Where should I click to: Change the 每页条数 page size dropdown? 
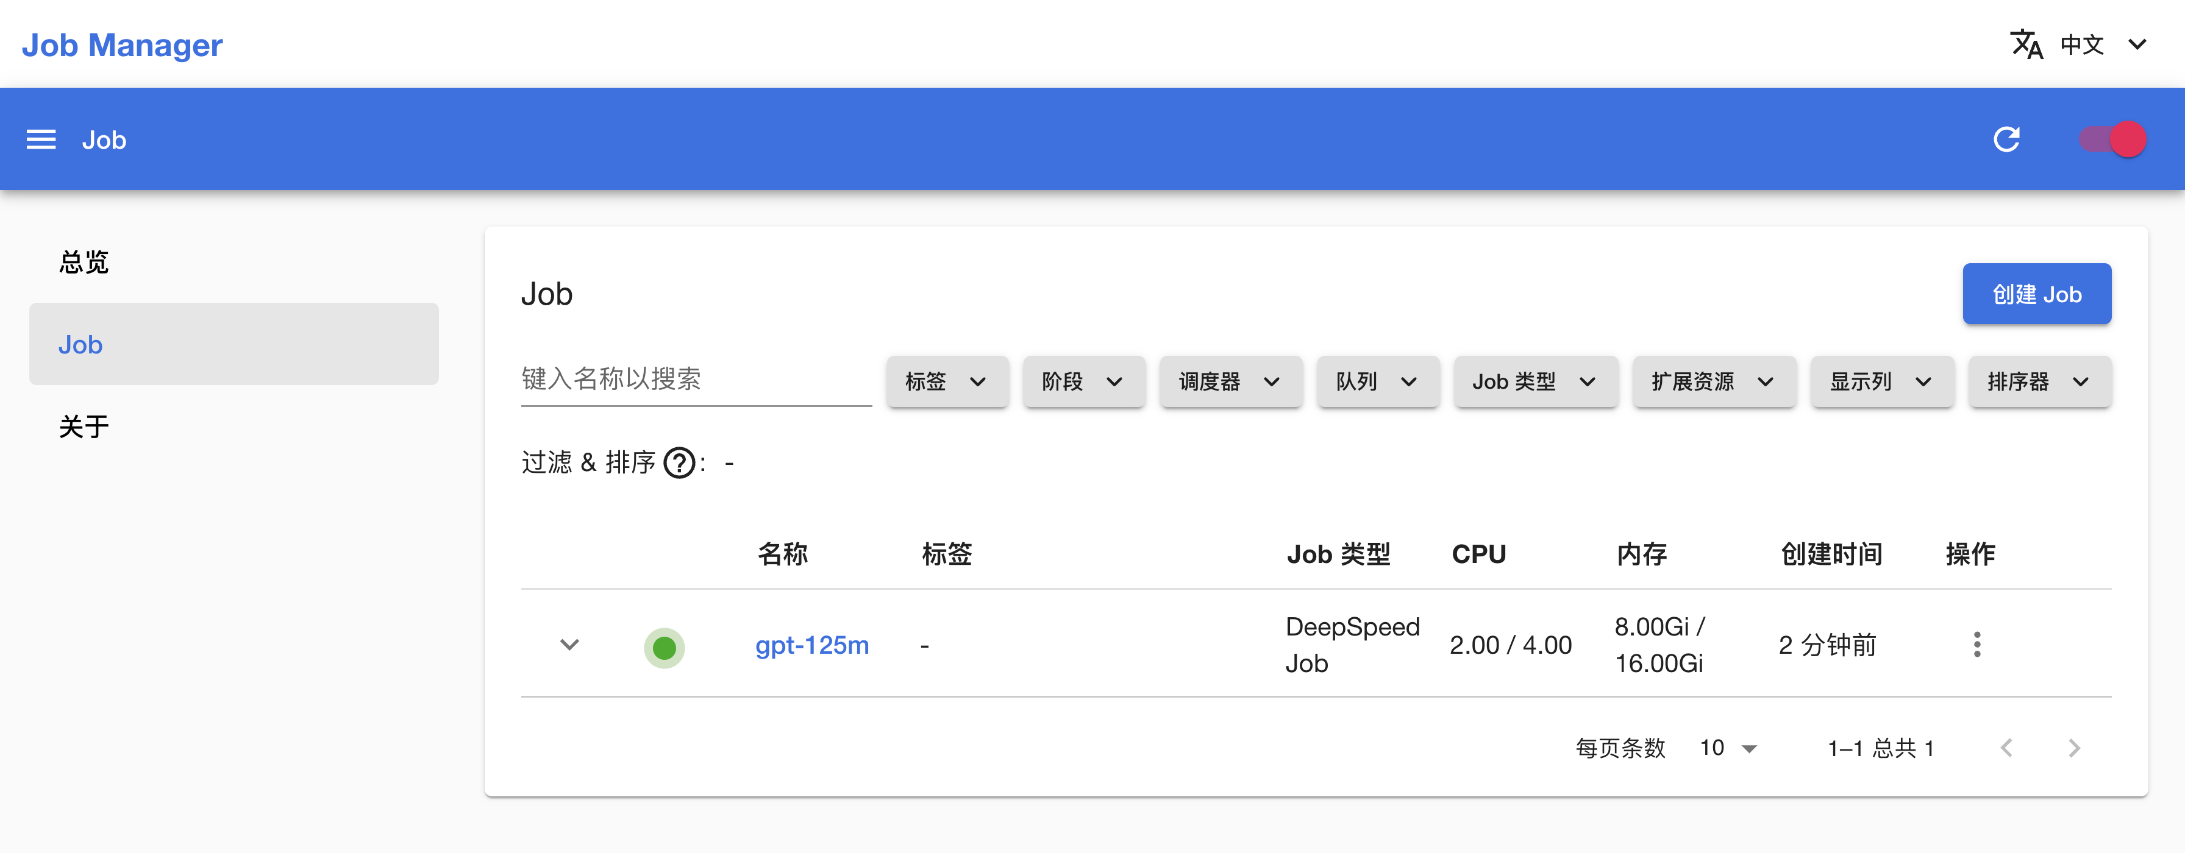[x=1728, y=748]
